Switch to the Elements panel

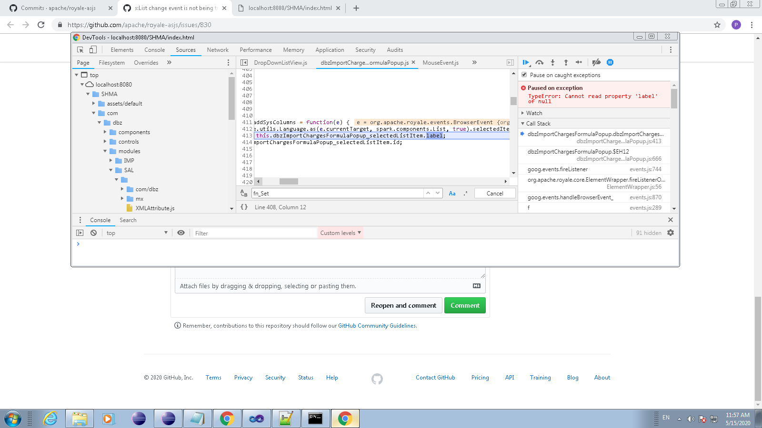pyautogui.click(x=122, y=49)
